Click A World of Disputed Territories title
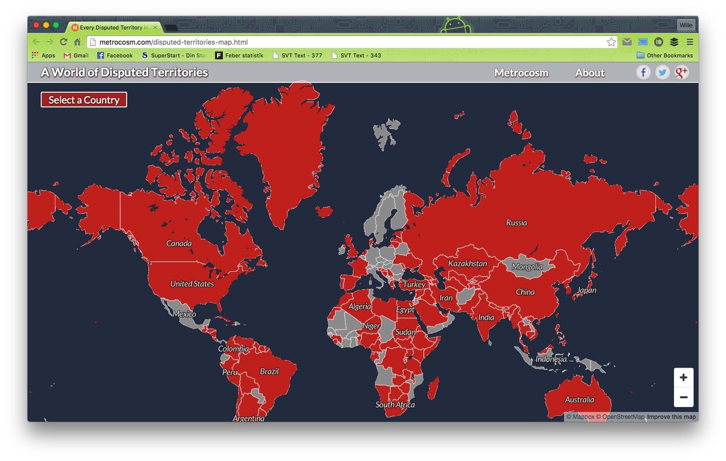This screenshot has height=461, width=726. pos(124,72)
